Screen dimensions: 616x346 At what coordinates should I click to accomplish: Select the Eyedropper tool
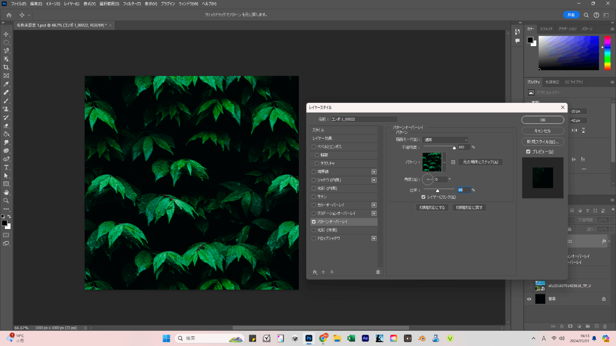point(6,84)
